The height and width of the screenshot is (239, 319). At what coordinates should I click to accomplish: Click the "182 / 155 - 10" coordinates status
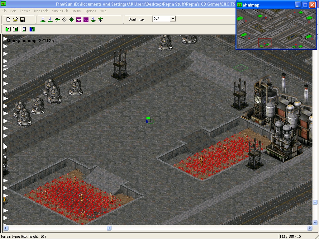click(x=290, y=237)
